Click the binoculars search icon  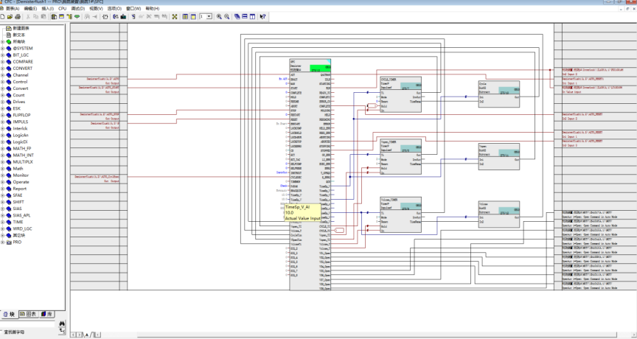coord(62,324)
